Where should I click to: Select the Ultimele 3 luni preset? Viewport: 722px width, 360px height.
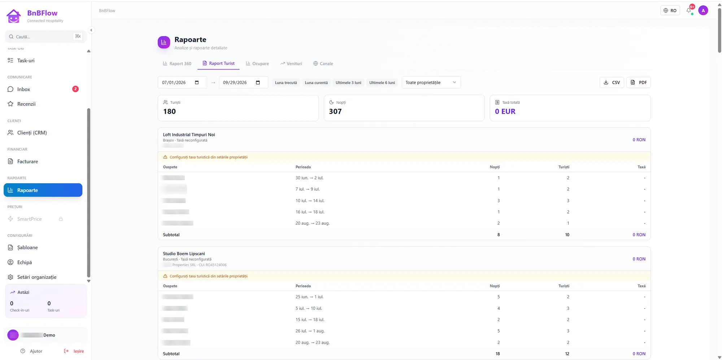[348, 83]
